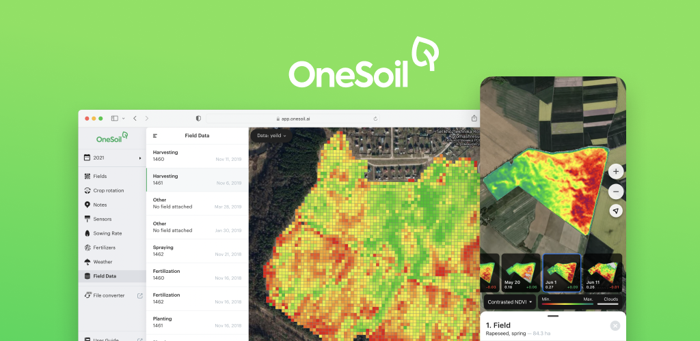Click the File converter icon
700x341 pixels.
tap(87, 295)
